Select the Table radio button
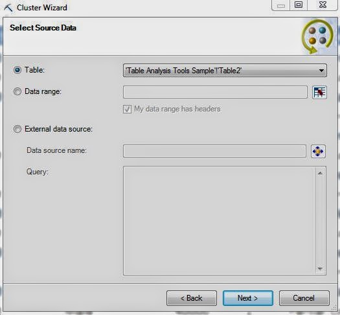 (17, 70)
